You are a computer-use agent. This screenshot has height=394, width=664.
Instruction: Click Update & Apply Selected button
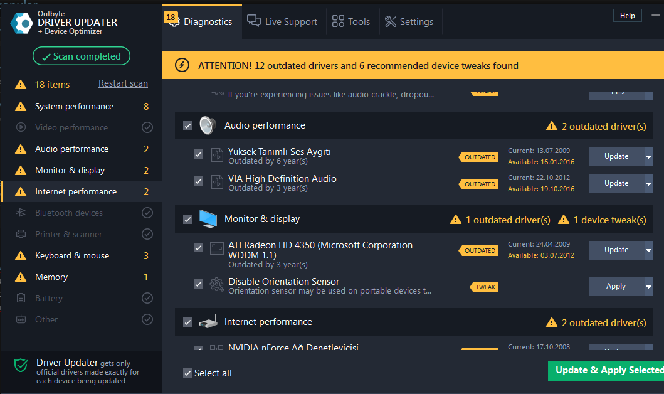tap(606, 371)
